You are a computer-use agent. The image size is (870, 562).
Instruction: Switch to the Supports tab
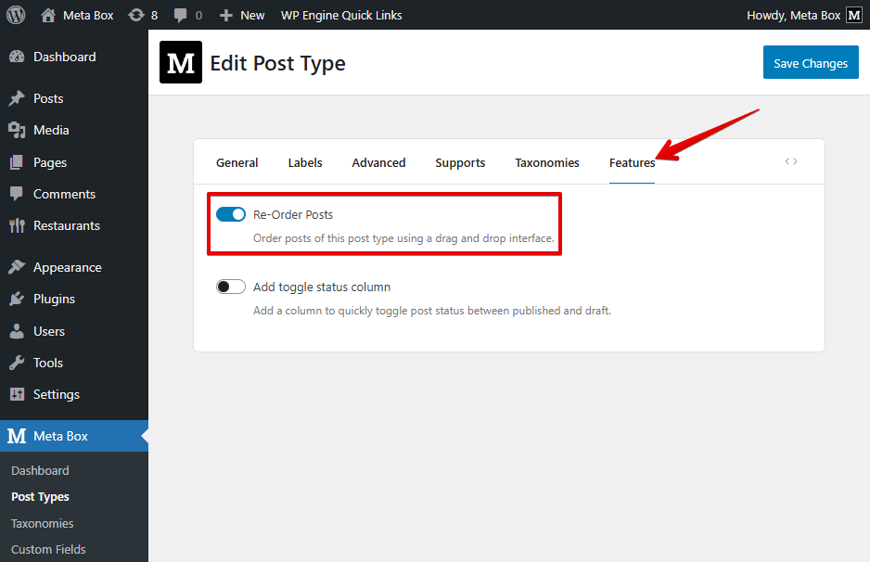[x=460, y=162]
